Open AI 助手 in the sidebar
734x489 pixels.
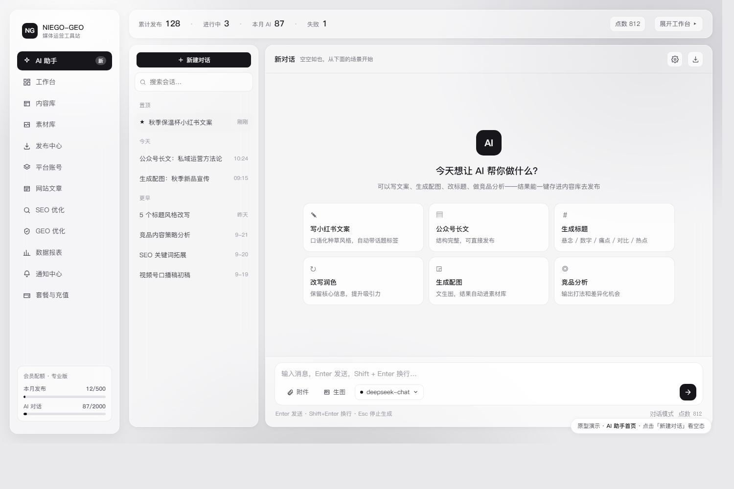pyautogui.click(x=65, y=61)
